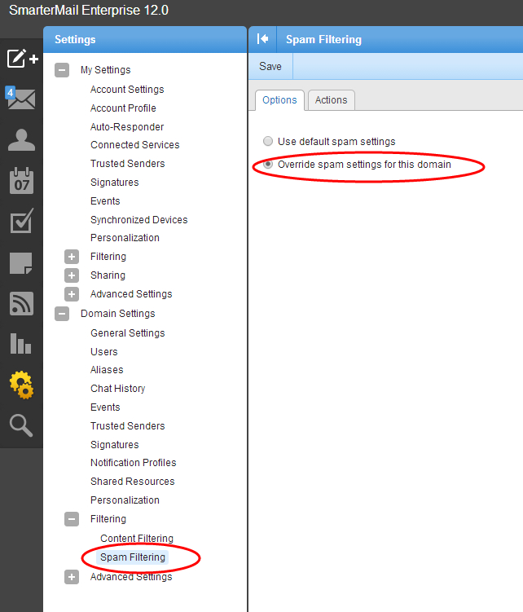The image size is (523, 612).
Task: Open the calendar icon
Action: tap(21, 180)
